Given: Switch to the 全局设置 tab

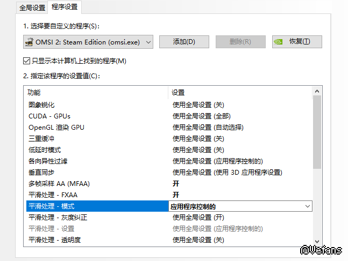Looking at the screenshot, I should click(32, 8).
